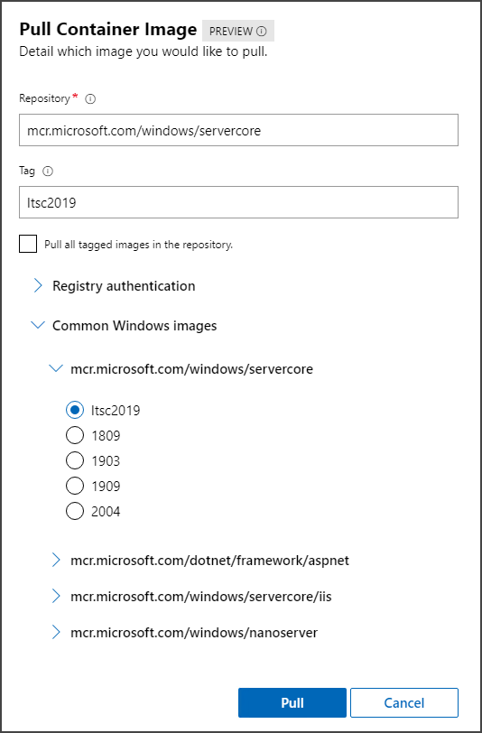Click the info icon beside PREVIEW badge

(262, 32)
